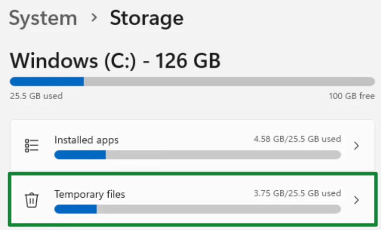Open the Temporary files label

click(x=90, y=194)
